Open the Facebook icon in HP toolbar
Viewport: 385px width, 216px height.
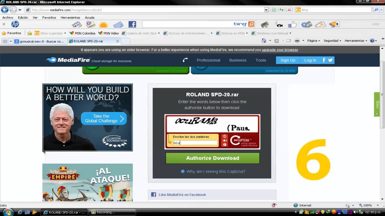pyautogui.click(x=132, y=24)
